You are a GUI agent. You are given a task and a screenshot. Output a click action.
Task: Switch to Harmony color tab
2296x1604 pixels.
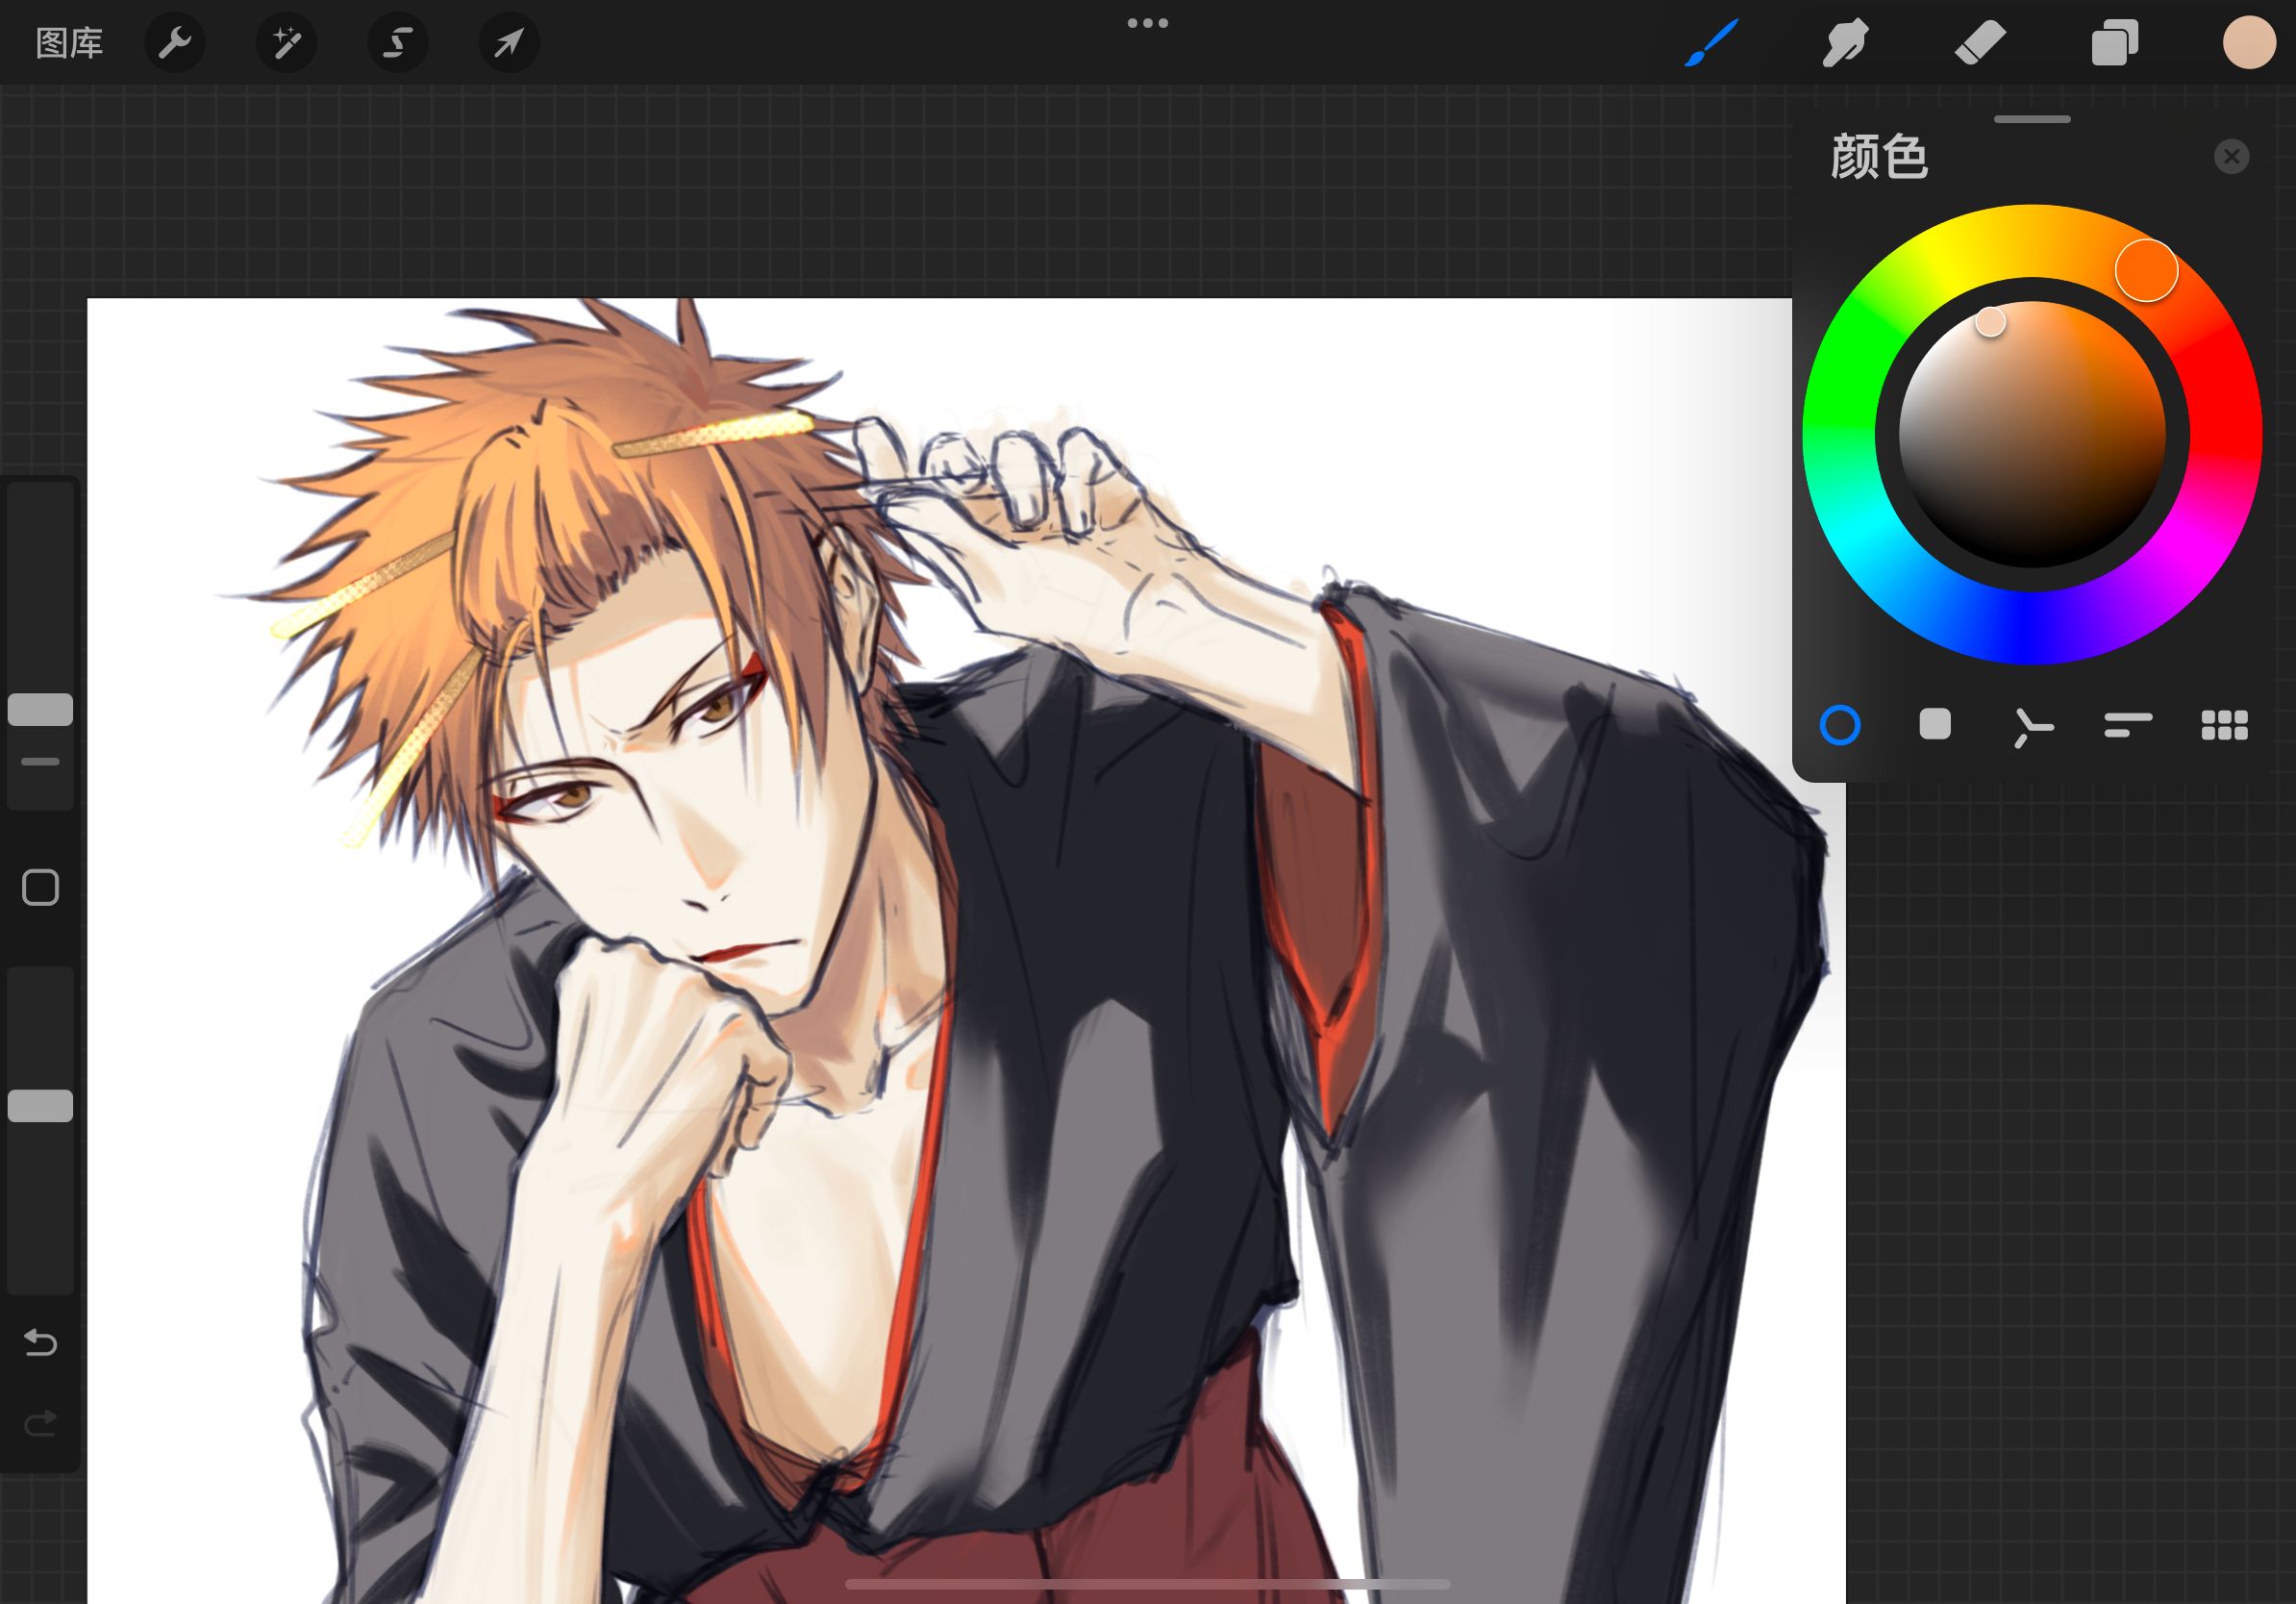point(2032,726)
